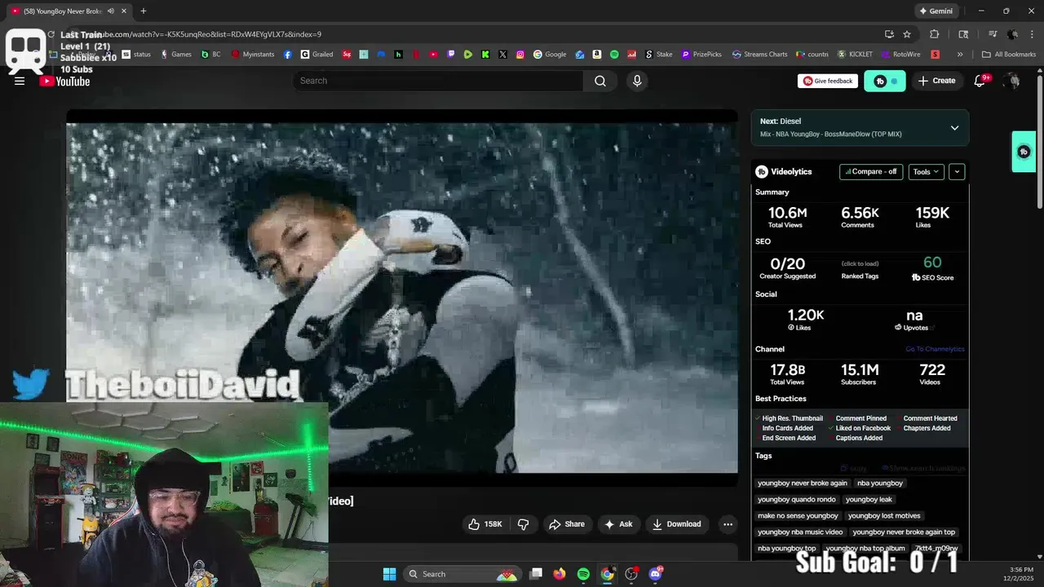
Task: Bookmark this page with the star icon
Action: tap(907, 34)
